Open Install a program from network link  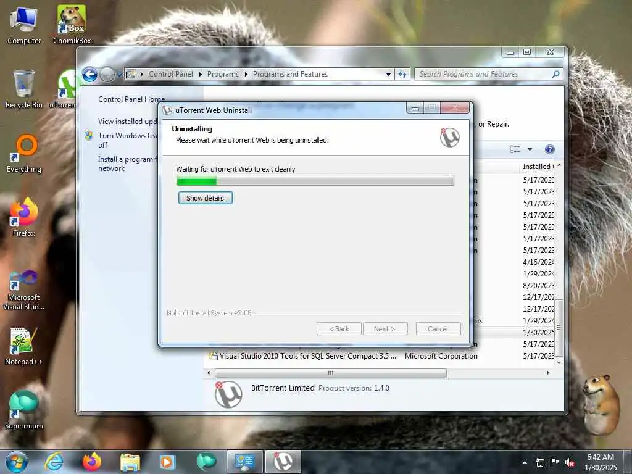coord(127,164)
